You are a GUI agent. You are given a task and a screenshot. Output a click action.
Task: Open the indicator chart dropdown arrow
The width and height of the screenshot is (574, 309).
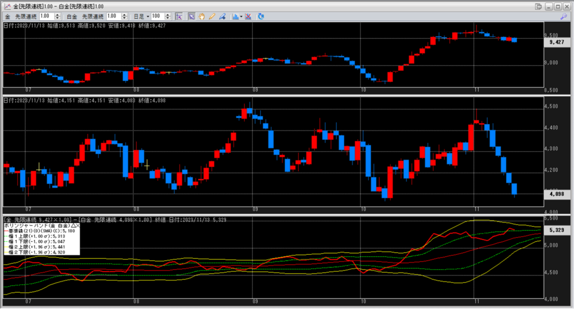241,16
